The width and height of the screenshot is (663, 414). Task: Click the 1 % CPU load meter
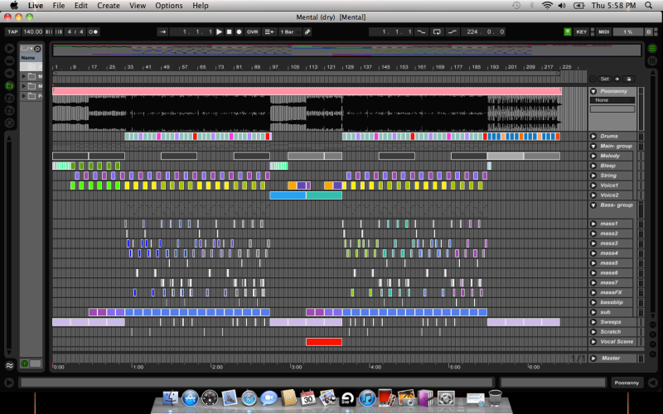628,31
